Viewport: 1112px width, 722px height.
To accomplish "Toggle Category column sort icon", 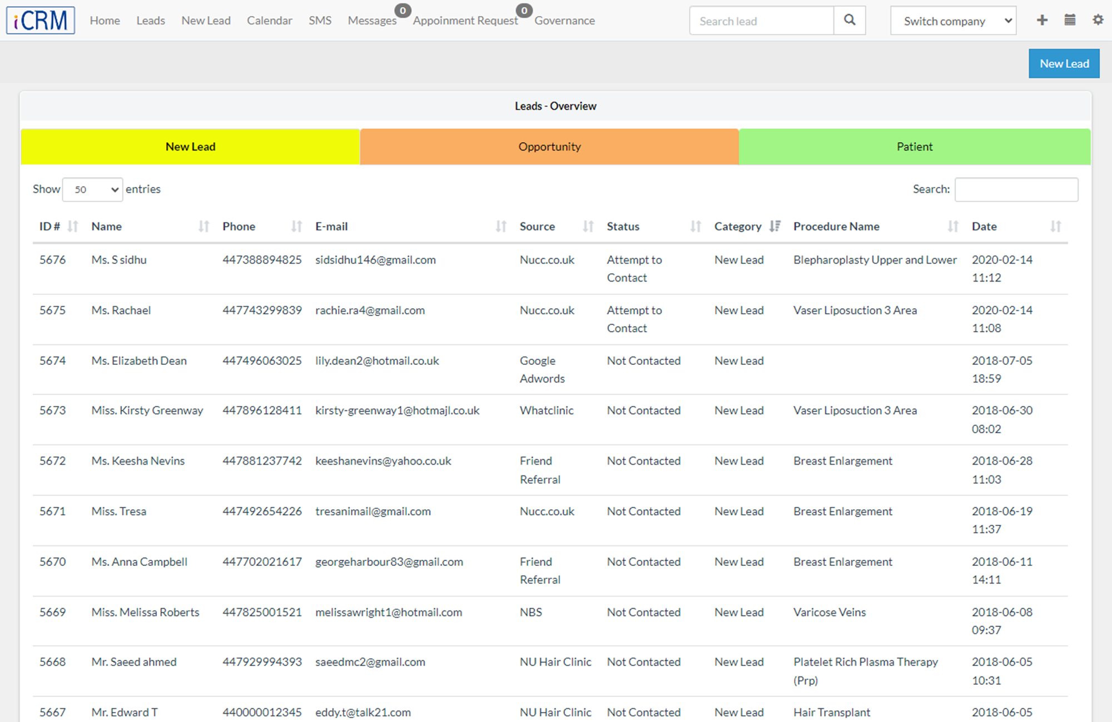I will tap(775, 227).
